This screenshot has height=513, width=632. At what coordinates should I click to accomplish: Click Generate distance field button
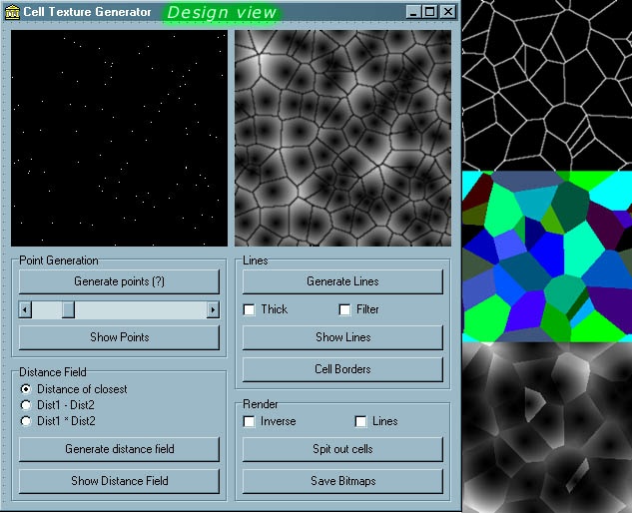pyautogui.click(x=119, y=449)
